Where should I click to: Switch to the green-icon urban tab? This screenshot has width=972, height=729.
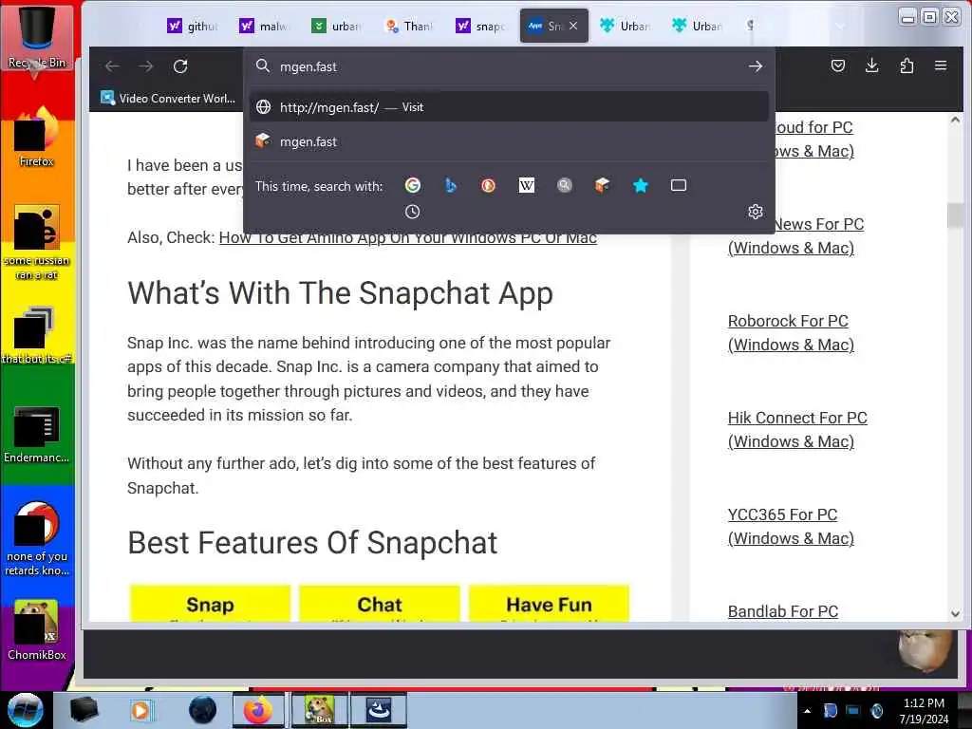tap(337, 26)
